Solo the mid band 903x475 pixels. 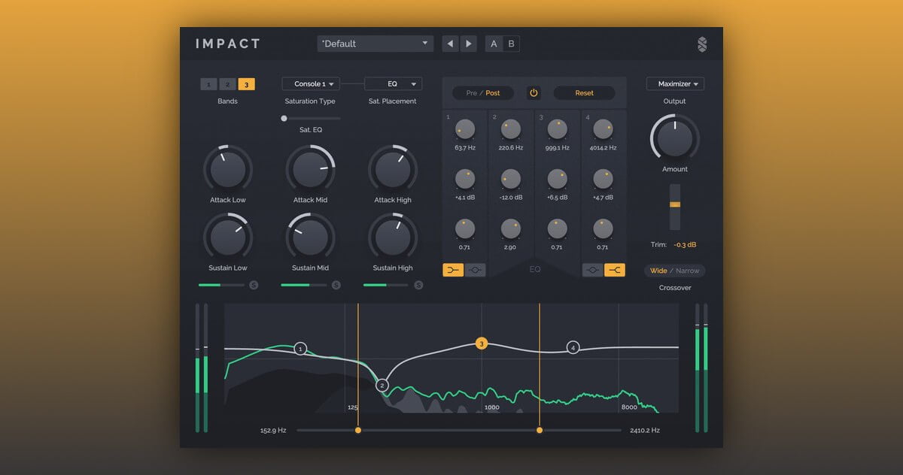click(336, 285)
